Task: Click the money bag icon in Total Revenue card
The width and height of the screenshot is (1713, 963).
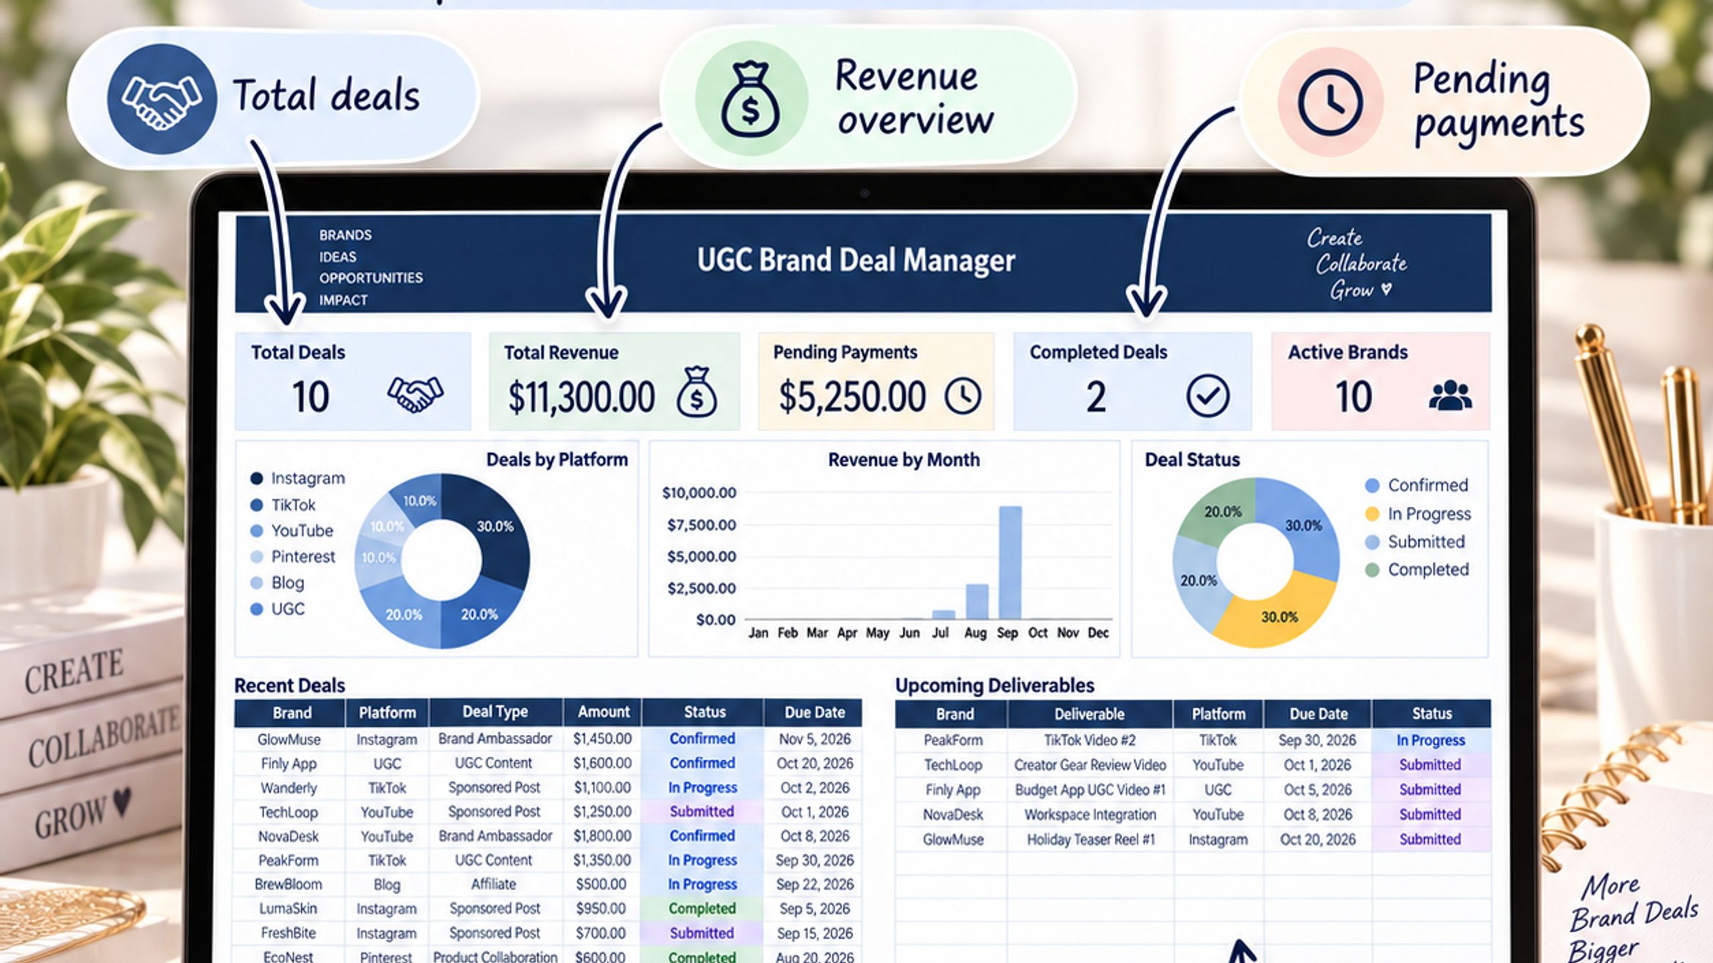Action: [696, 392]
